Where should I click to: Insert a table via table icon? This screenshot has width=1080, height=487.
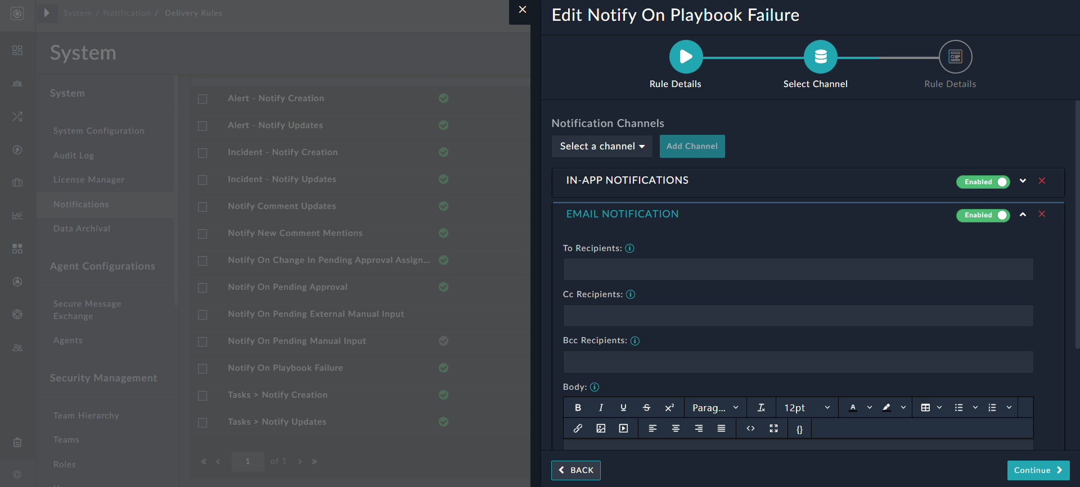tap(925, 408)
